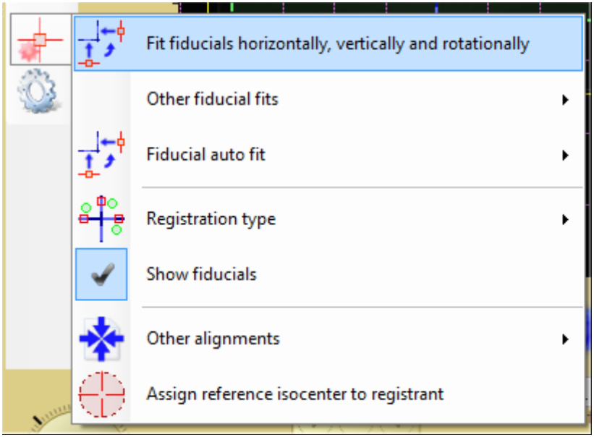The image size is (594, 437).
Task: Select Fiducial auto fit menu entry
Action: (328, 155)
